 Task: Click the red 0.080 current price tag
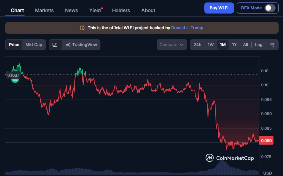click(266, 141)
